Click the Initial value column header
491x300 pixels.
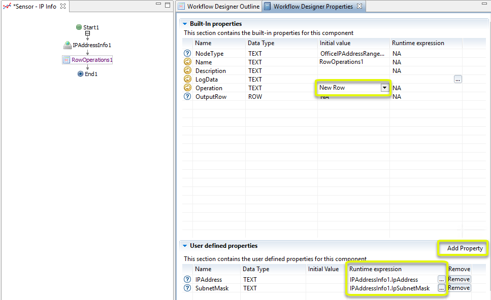point(335,43)
